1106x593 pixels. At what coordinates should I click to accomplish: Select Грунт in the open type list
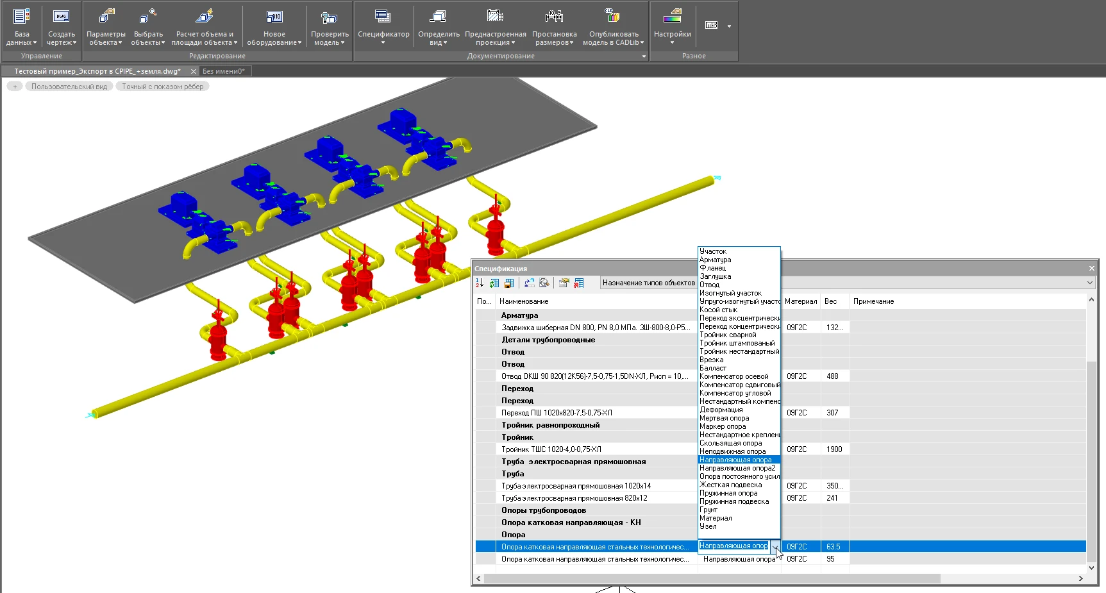pos(708,510)
